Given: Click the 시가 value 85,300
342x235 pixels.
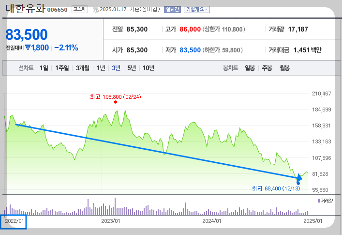Looking at the screenshot, I should tap(137, 50).
